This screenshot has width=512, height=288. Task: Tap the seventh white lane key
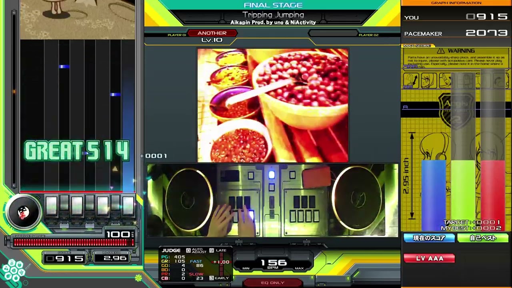128,205
